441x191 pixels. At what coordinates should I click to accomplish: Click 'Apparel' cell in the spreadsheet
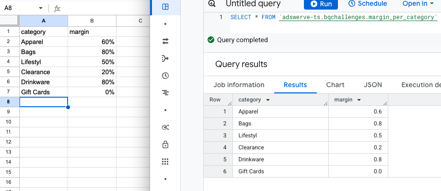click(x=44, y=42)
